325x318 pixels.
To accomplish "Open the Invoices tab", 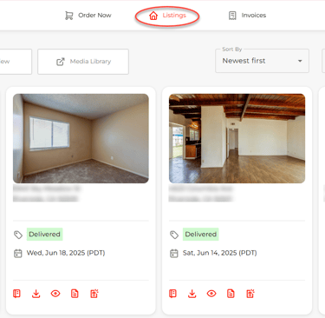I will 247,16.
